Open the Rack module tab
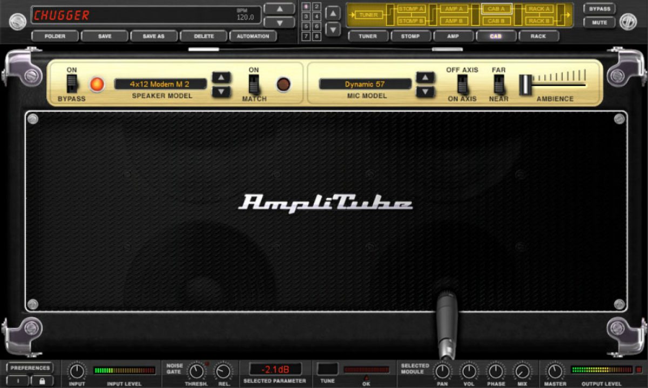This screenshot has height=388, width=648. 538,36
